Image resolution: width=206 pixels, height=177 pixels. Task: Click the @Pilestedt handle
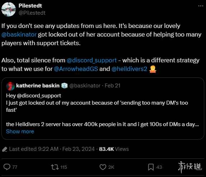pos(32,13)
